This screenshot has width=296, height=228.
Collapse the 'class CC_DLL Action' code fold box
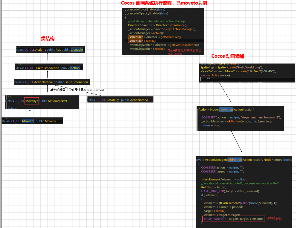coord(16,50)
